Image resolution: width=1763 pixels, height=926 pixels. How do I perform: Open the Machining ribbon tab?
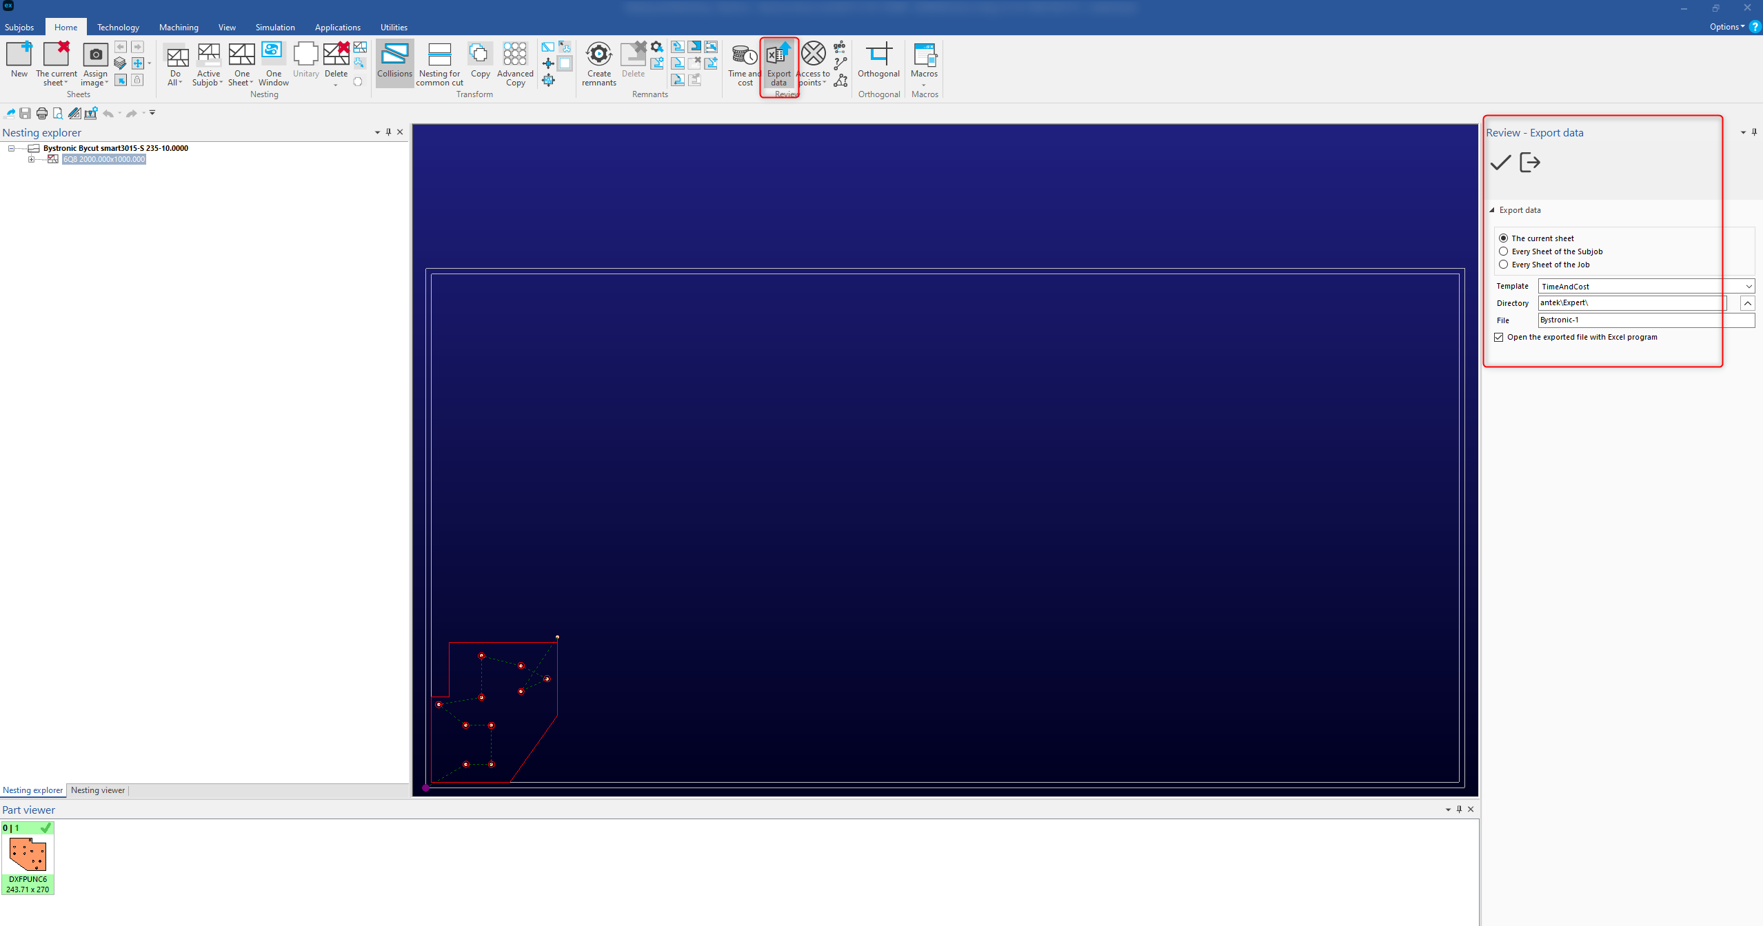tap(179, 28)
